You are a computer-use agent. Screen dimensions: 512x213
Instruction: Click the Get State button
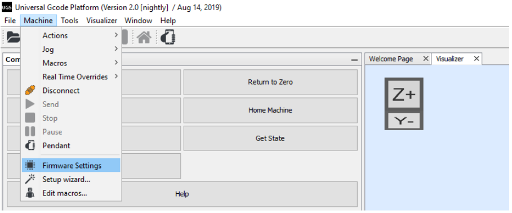click(x=270, y=138)
